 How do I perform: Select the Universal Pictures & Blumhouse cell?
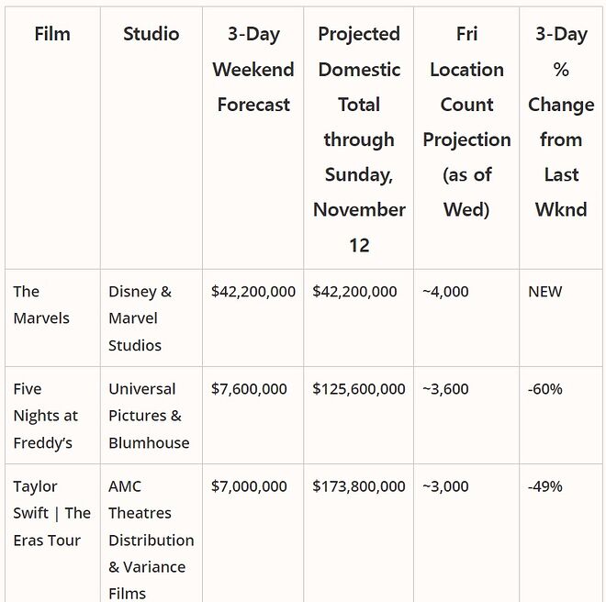(149, 416)
